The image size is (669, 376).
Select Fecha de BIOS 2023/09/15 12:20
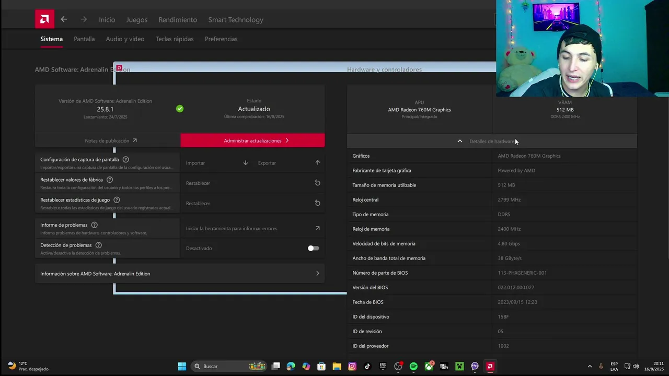click(517, 302)
